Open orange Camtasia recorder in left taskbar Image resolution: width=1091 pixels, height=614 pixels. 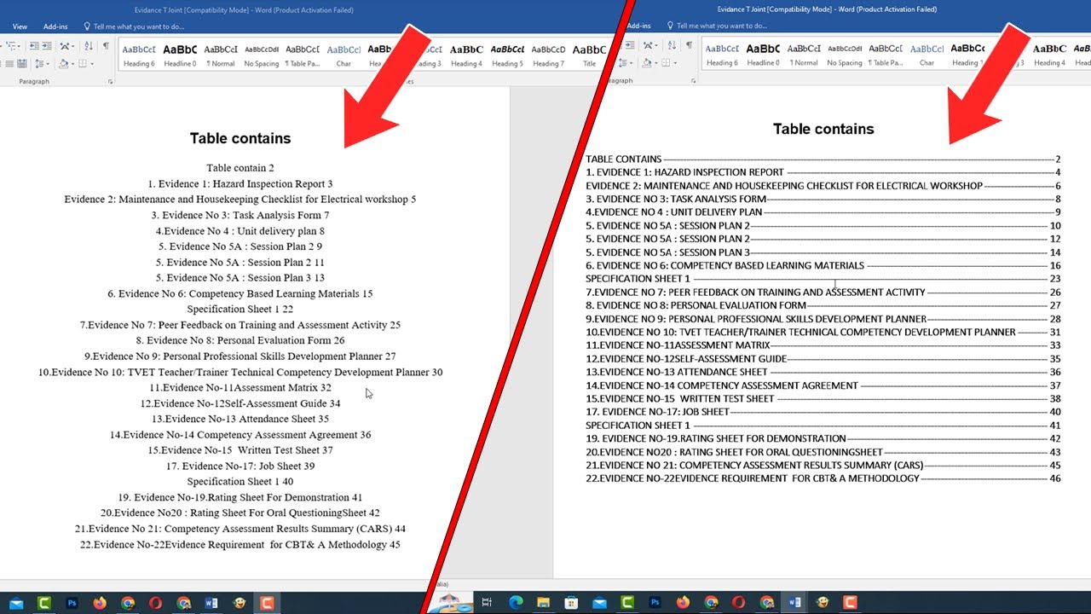click(267, 603)
